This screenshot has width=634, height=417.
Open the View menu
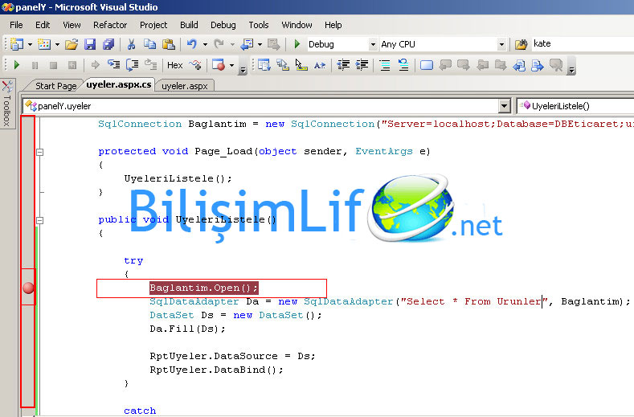coord(72,25)
